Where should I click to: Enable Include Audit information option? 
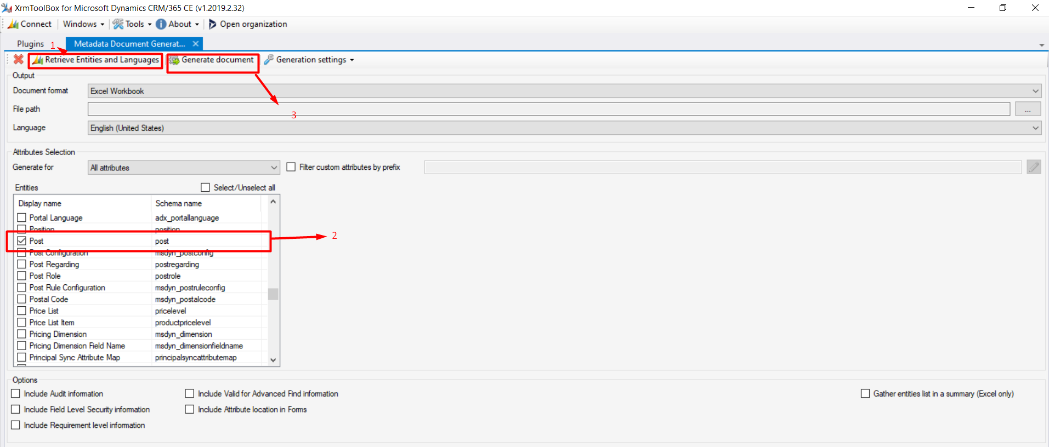(16, 394)
